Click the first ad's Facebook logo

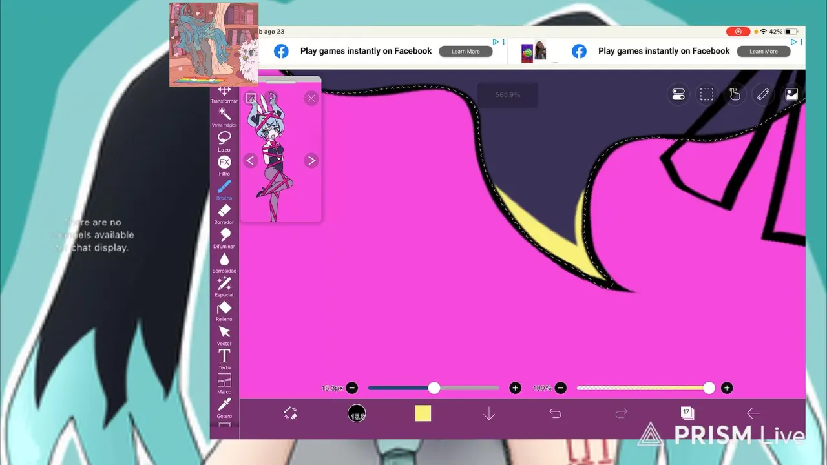[x=281, y=52]
